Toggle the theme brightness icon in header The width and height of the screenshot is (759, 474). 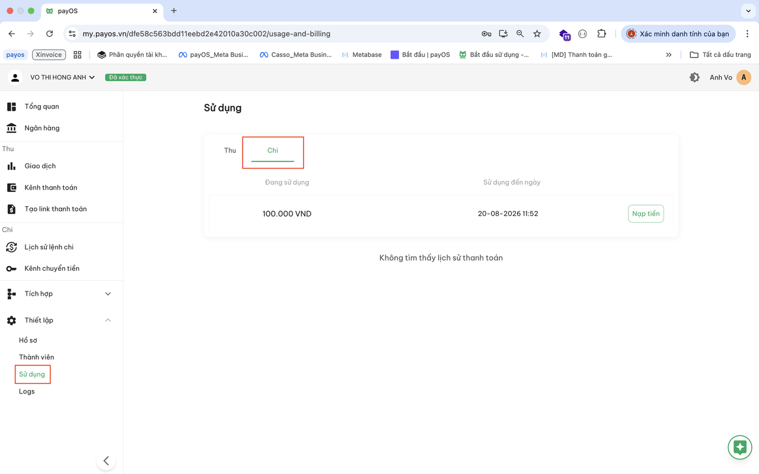(x=694, y=78)
